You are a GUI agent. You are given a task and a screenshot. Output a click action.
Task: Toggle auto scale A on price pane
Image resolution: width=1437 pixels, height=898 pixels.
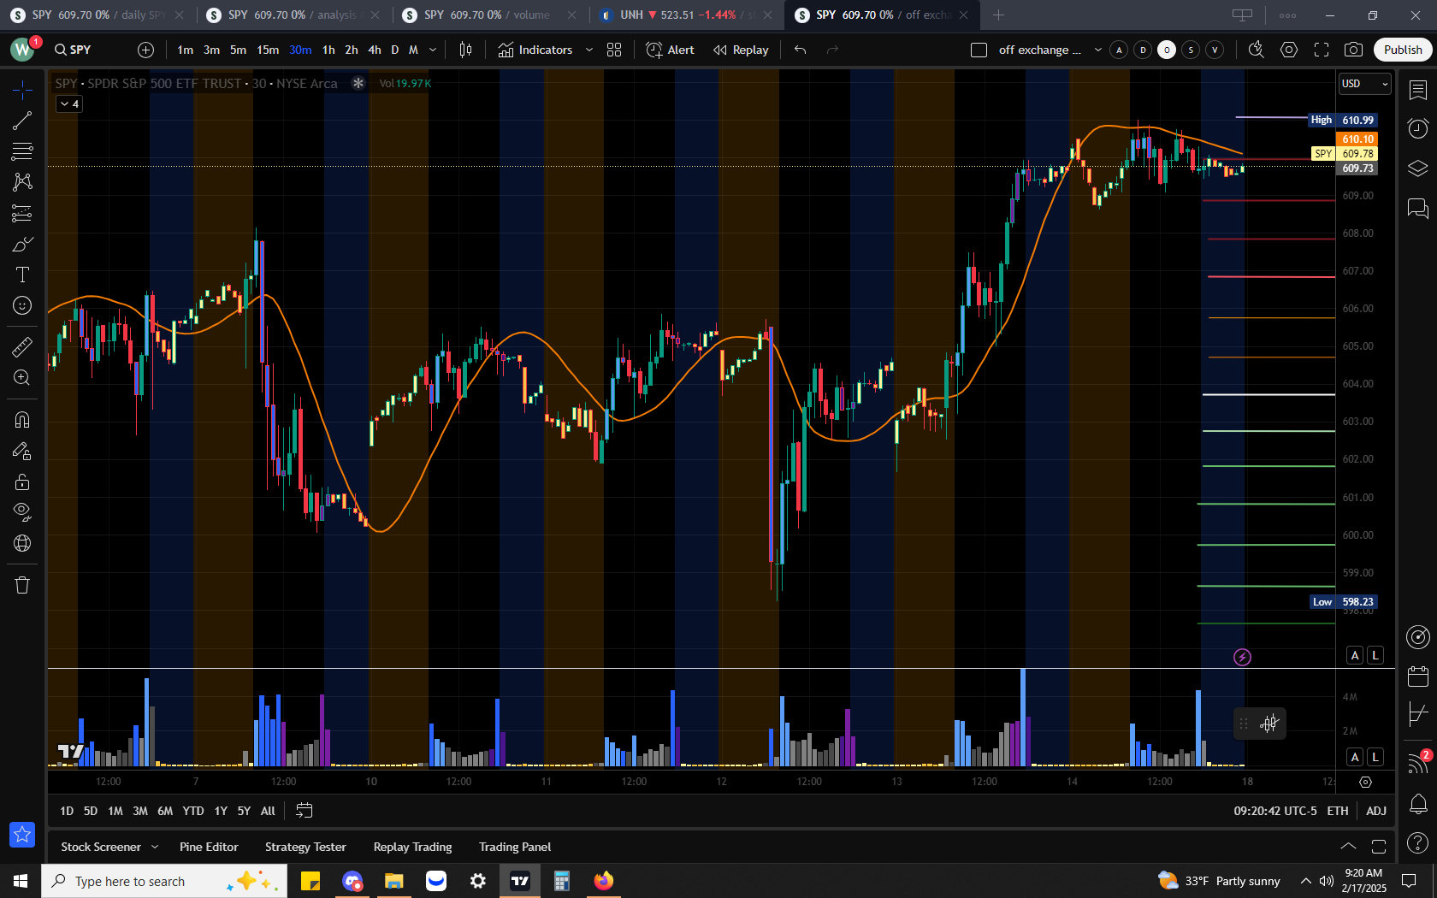tap(1355, 655)
